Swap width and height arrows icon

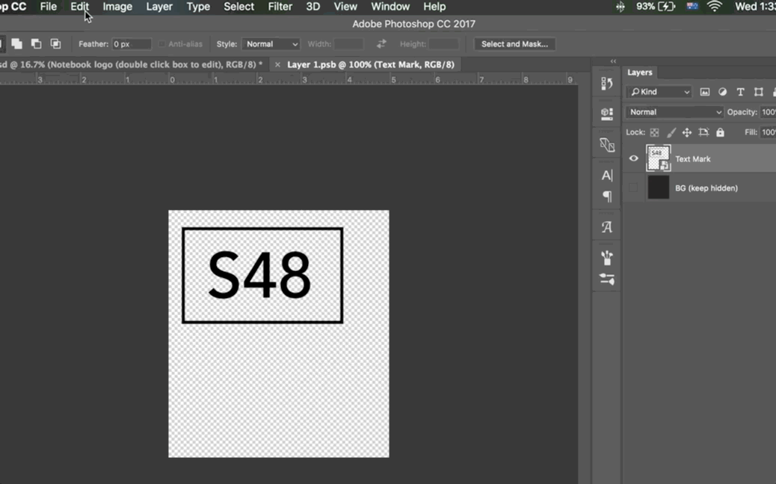pyautogui.click(x=381, y=44)
